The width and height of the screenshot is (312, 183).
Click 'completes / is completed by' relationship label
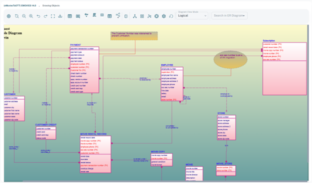coord(172,127)
